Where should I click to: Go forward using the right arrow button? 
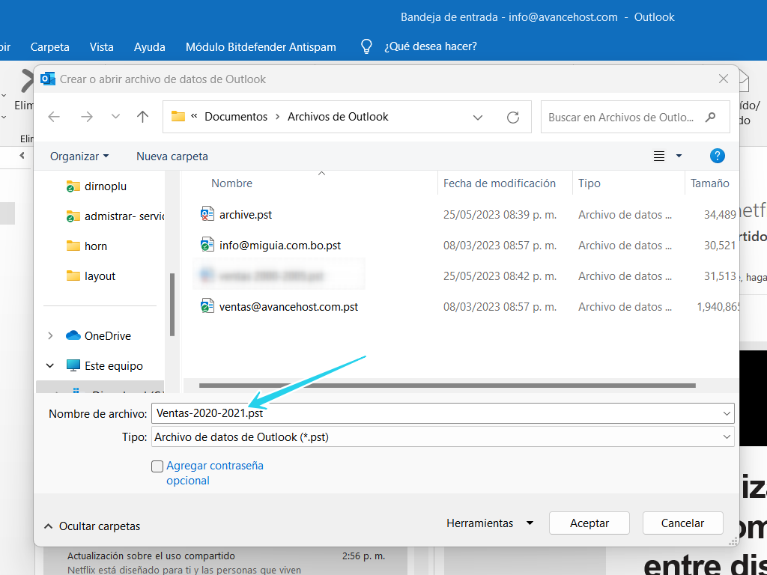pos(87,117)
